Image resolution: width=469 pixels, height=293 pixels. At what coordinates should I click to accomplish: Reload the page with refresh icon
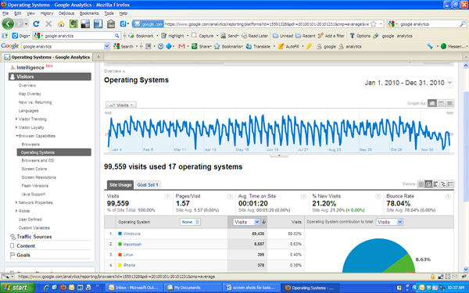36,24
